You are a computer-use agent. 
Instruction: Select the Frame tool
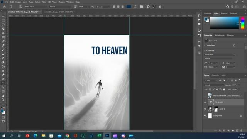coord(3,37)
